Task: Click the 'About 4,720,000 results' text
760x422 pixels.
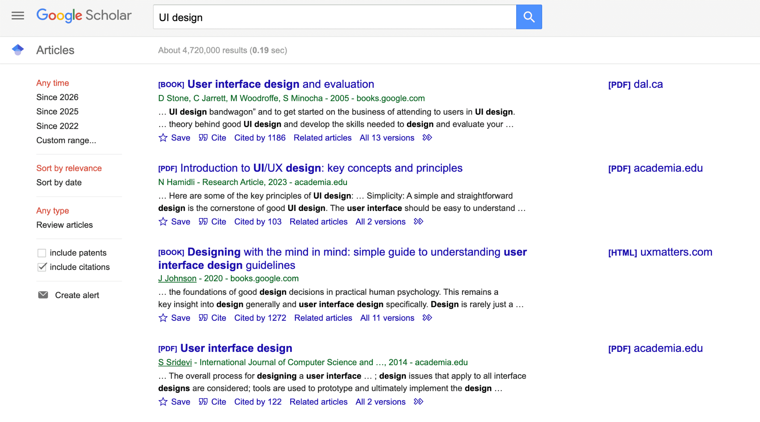Action: 223,50
